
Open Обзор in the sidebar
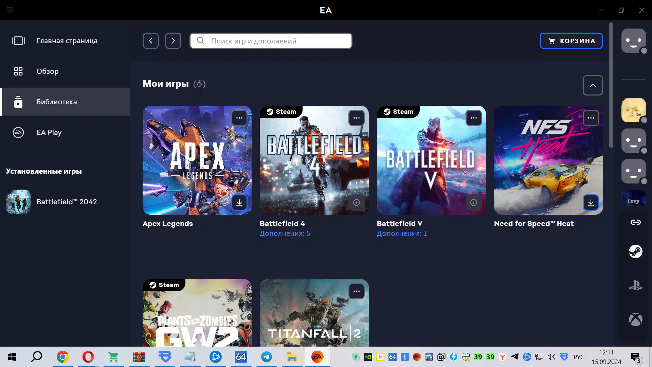[65, 71]
